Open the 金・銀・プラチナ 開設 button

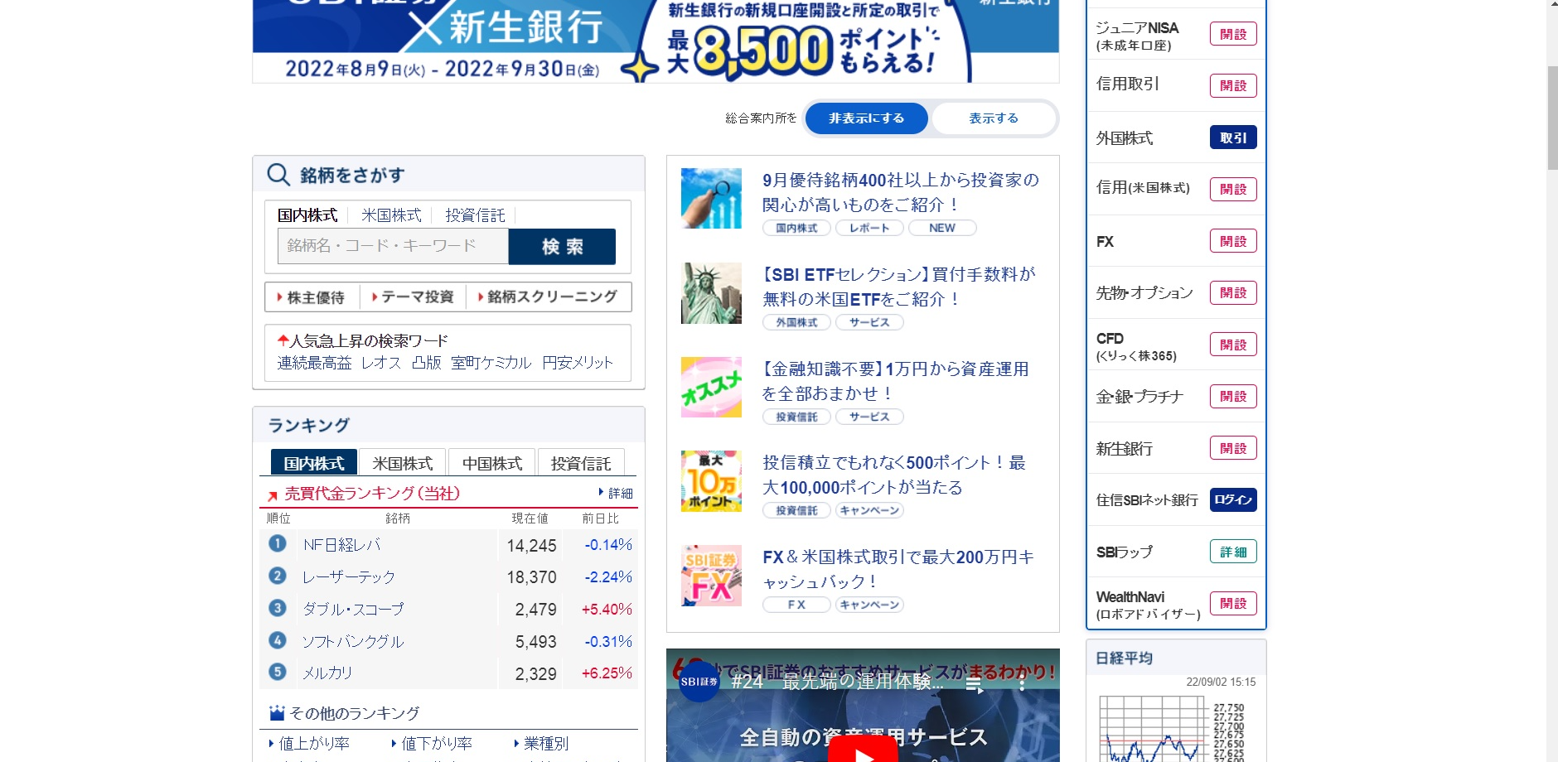(1233, 396)
